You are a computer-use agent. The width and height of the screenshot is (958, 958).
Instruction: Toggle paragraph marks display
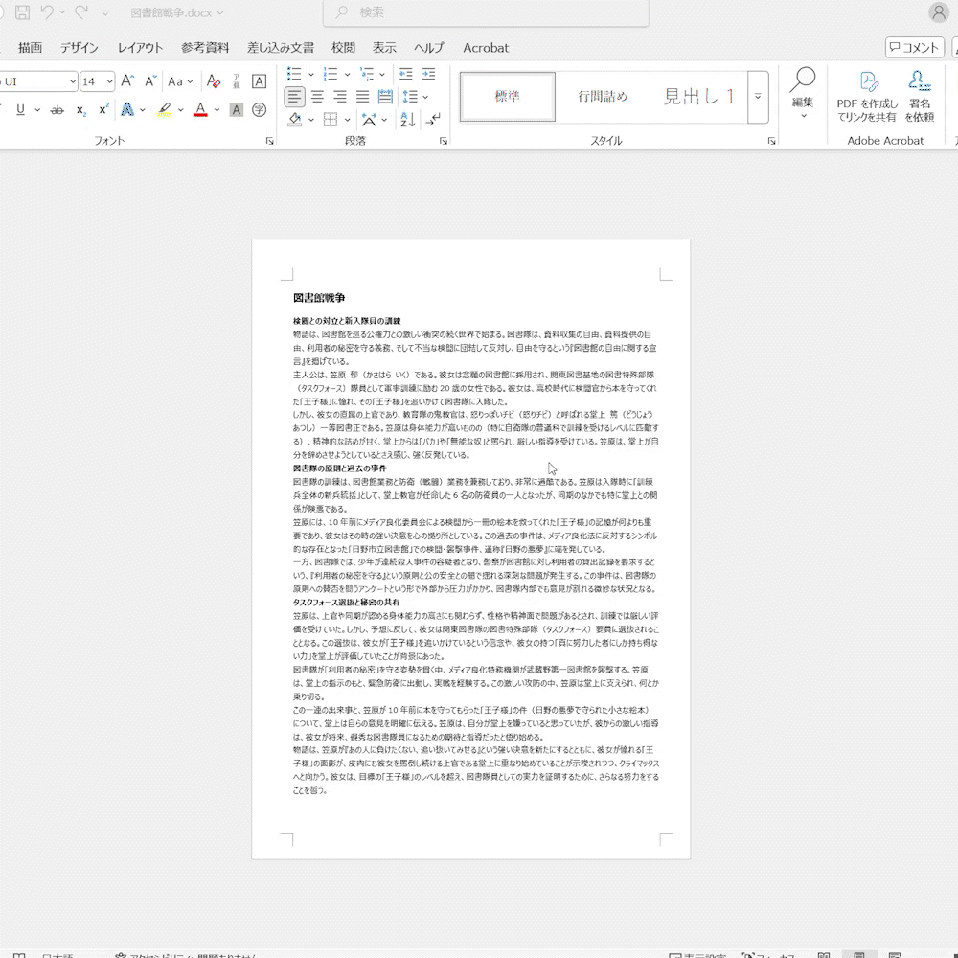coord(433,120)
